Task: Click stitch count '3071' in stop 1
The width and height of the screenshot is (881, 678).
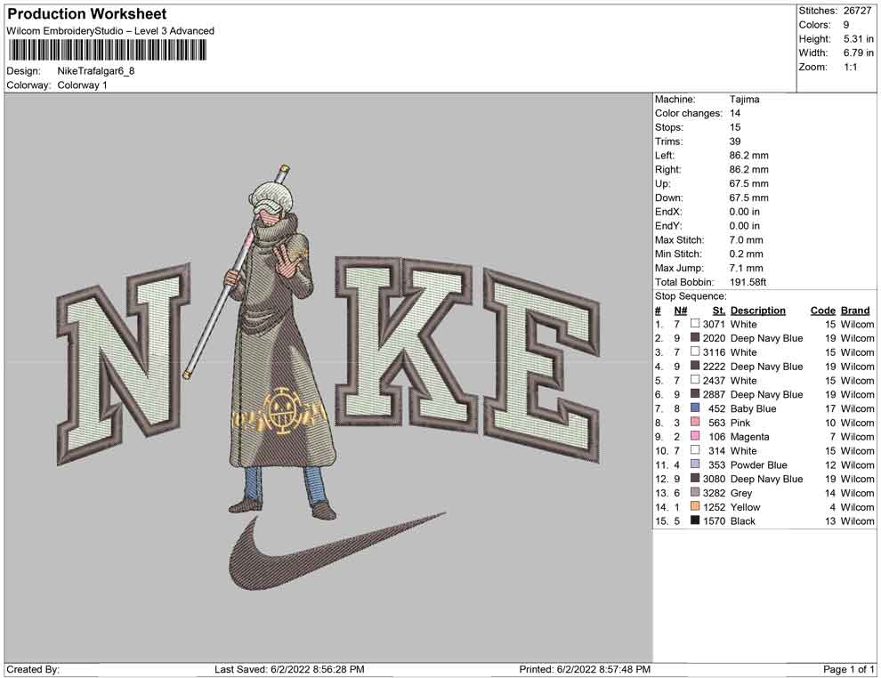Action: (714, 324)
